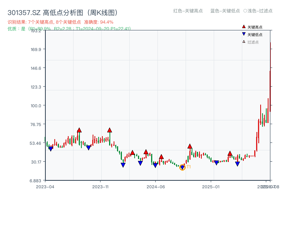Click the 2023-11 x-axis label
Screen dimensions: 300x225
pyautogui.click(x=100, y=187)
